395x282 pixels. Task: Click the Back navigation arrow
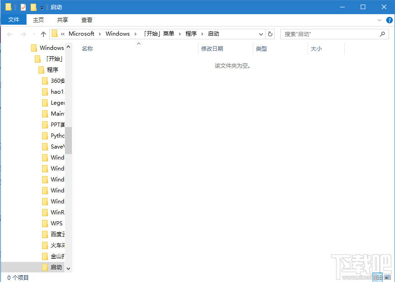9,34
